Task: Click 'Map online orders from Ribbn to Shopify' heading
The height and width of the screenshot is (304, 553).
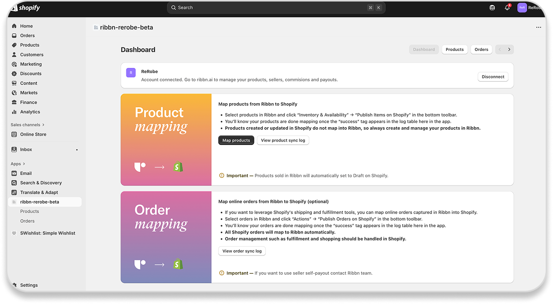Action: (274, 202)
